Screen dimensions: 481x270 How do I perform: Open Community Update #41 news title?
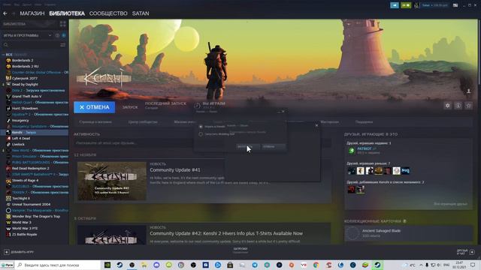[175, 170]
